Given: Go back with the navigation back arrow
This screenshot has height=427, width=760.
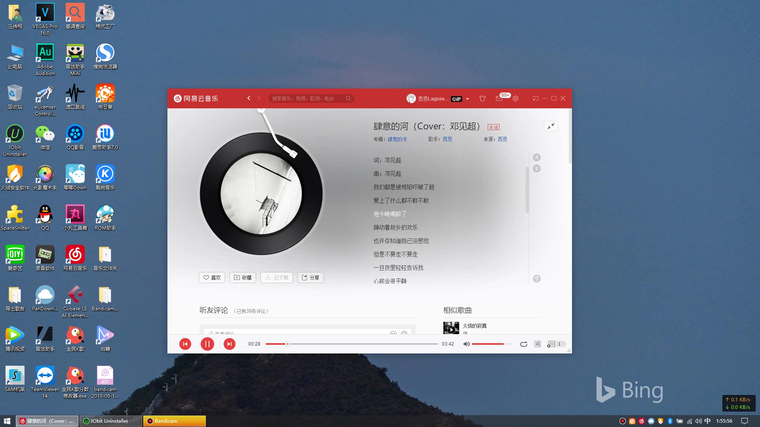Looking at the screenshot, I should tap(249, 98).
